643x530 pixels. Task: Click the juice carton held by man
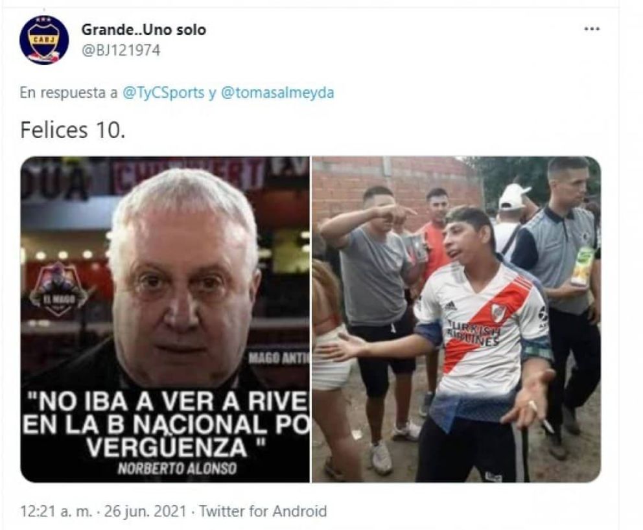[x=581, y=265]
